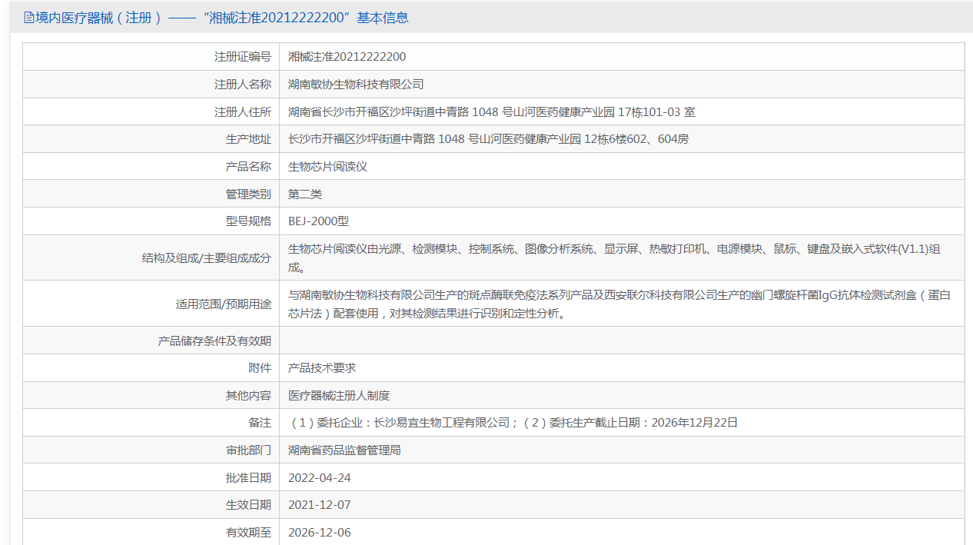Viewport: 973px width, 545px height.
Task: Select the product name 生物芯片阅读仪 value
Action: pos(327,167)
